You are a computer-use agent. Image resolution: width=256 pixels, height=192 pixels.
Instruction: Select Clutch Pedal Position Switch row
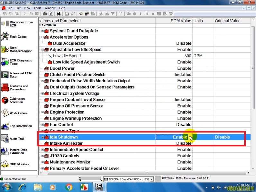145,75
